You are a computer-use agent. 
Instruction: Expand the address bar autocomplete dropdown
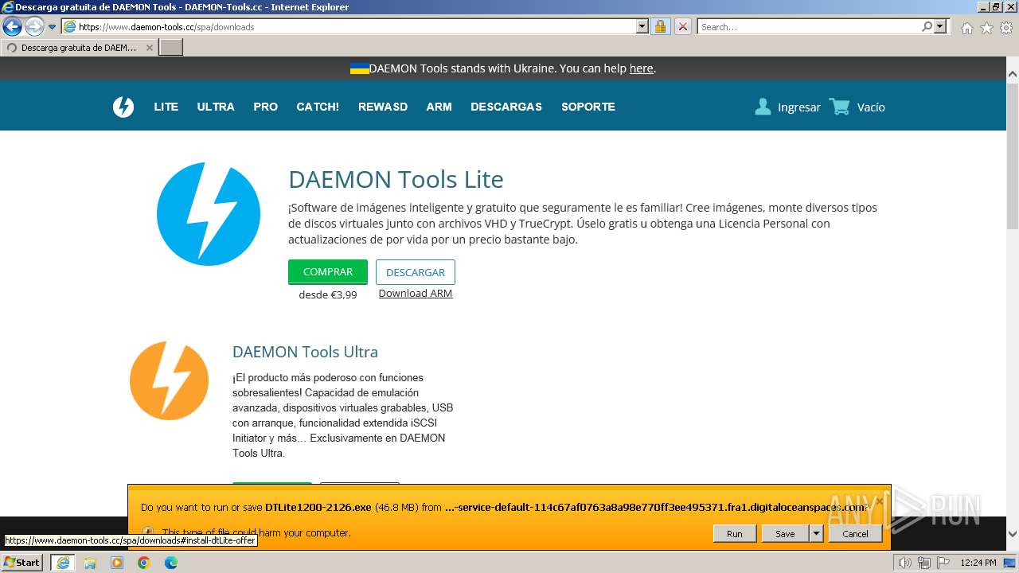click(x=642, y=26)
